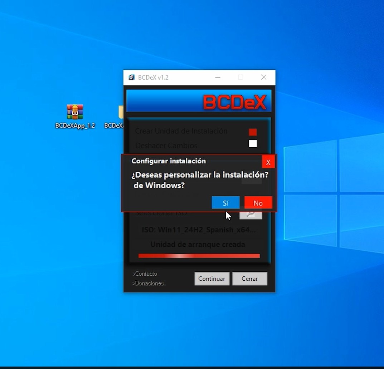Choose No in the Configurar instalación dialog

(x=258, y=202)
